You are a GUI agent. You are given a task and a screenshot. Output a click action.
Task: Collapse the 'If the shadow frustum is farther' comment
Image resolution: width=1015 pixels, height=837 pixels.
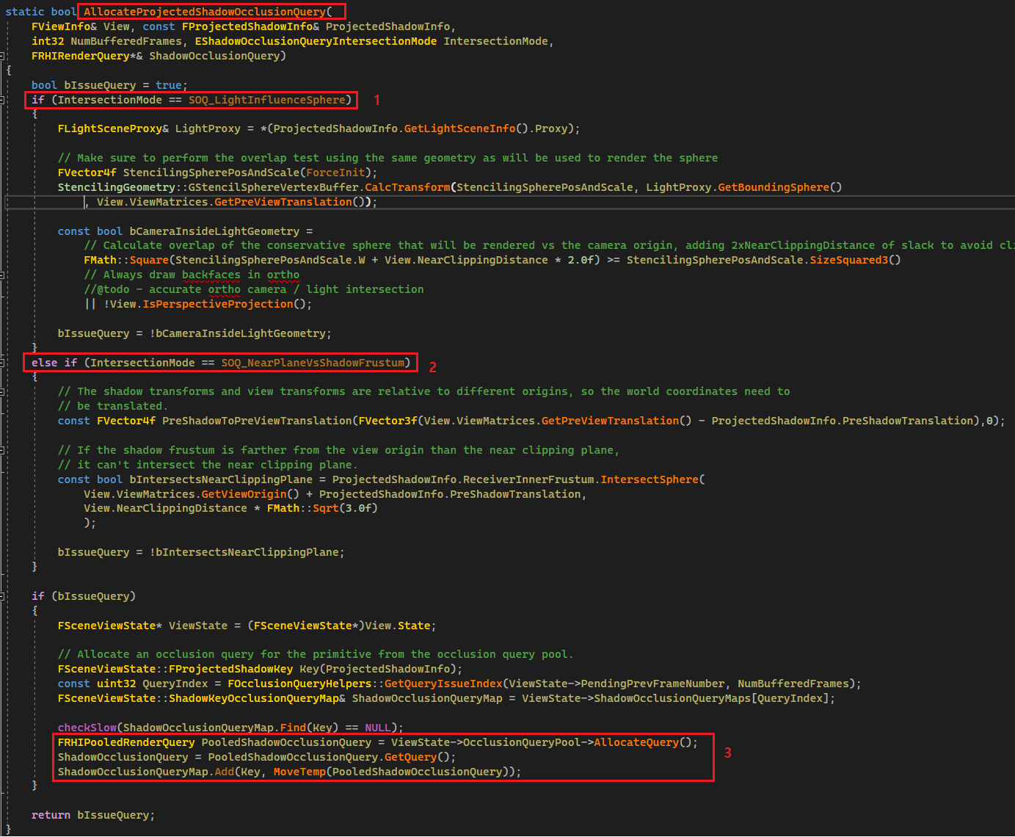click(2, 450)
